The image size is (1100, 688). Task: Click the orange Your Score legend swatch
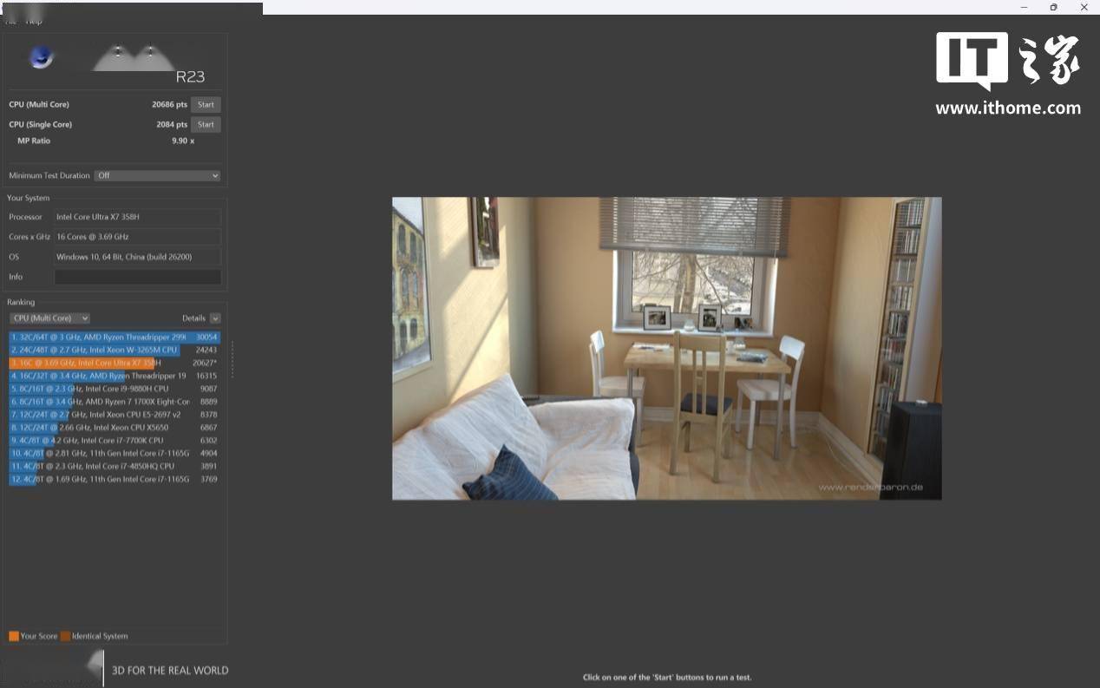[14, 636]
